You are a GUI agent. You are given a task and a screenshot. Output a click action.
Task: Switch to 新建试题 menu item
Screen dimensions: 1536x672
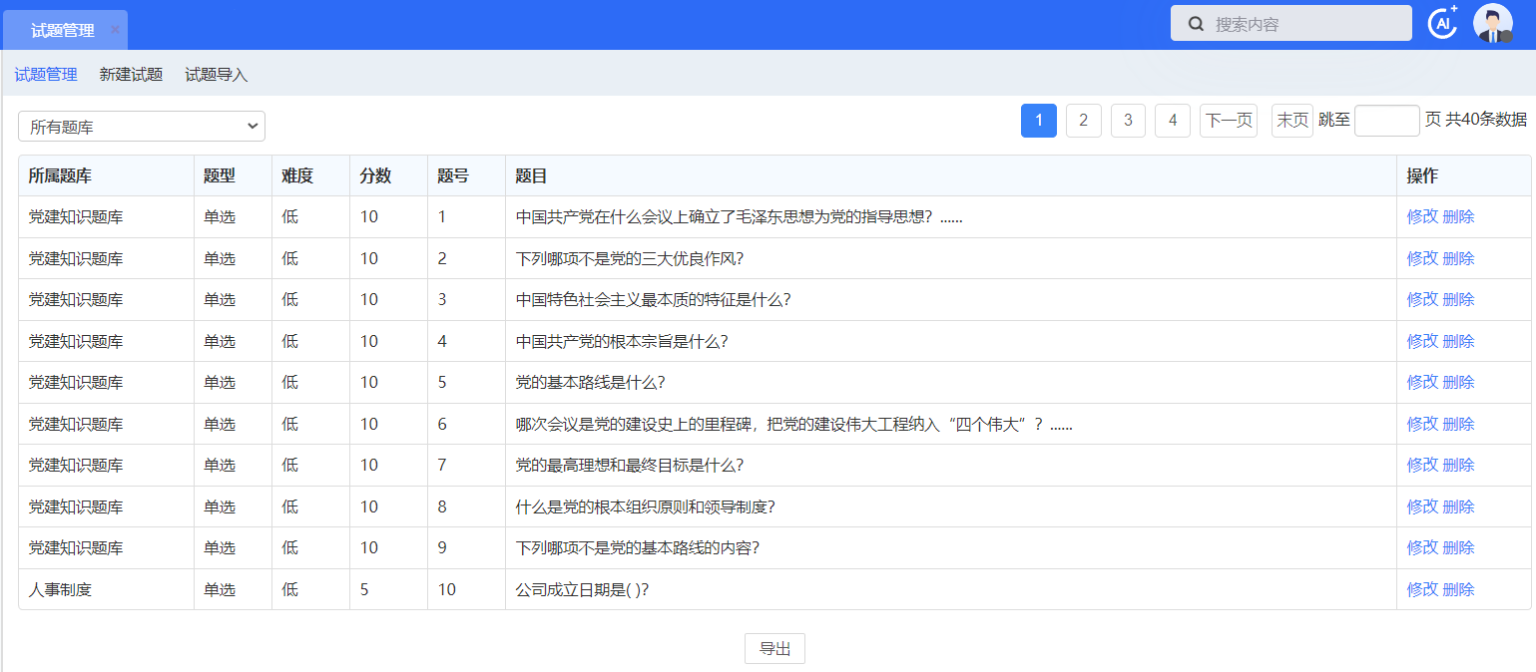pyautogui.click(x=131, y=75)
